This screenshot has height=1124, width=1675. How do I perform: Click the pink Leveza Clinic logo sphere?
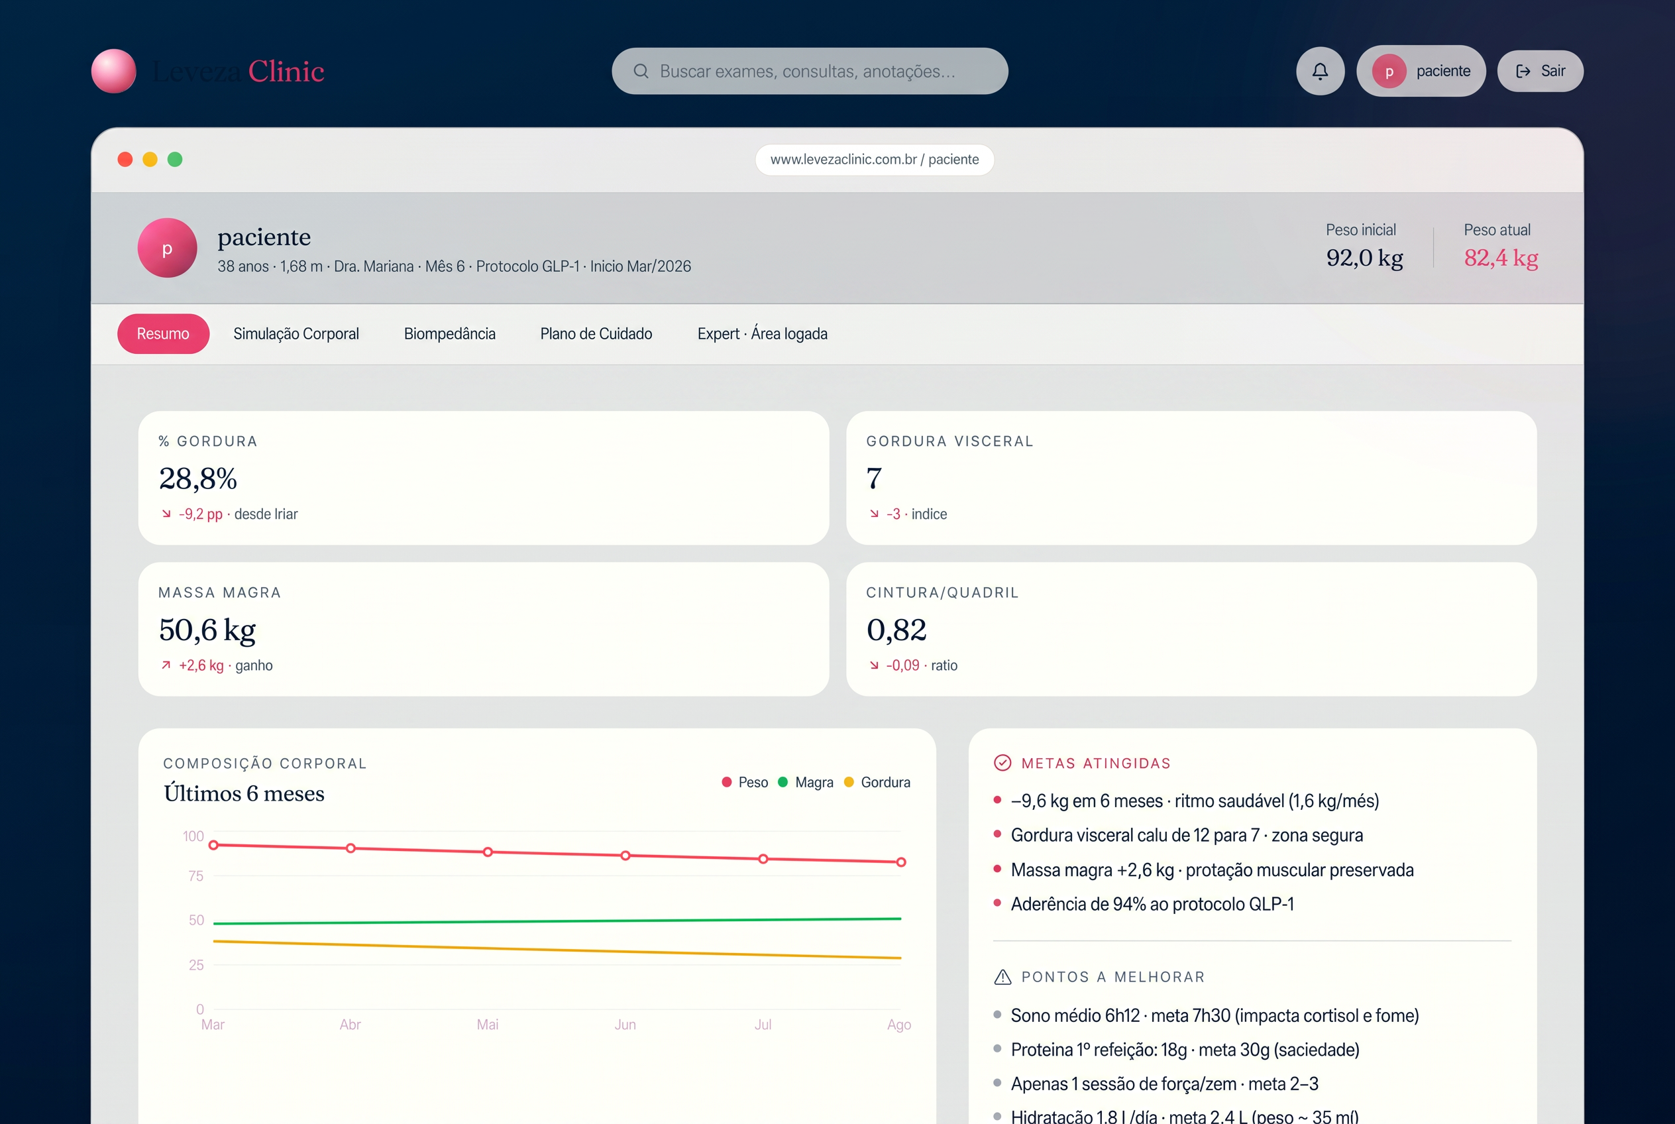(114, 71)
